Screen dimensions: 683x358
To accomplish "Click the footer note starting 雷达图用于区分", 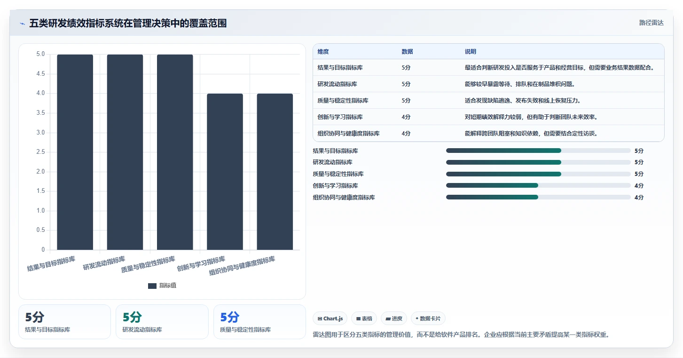I will (x=461, y=335).
